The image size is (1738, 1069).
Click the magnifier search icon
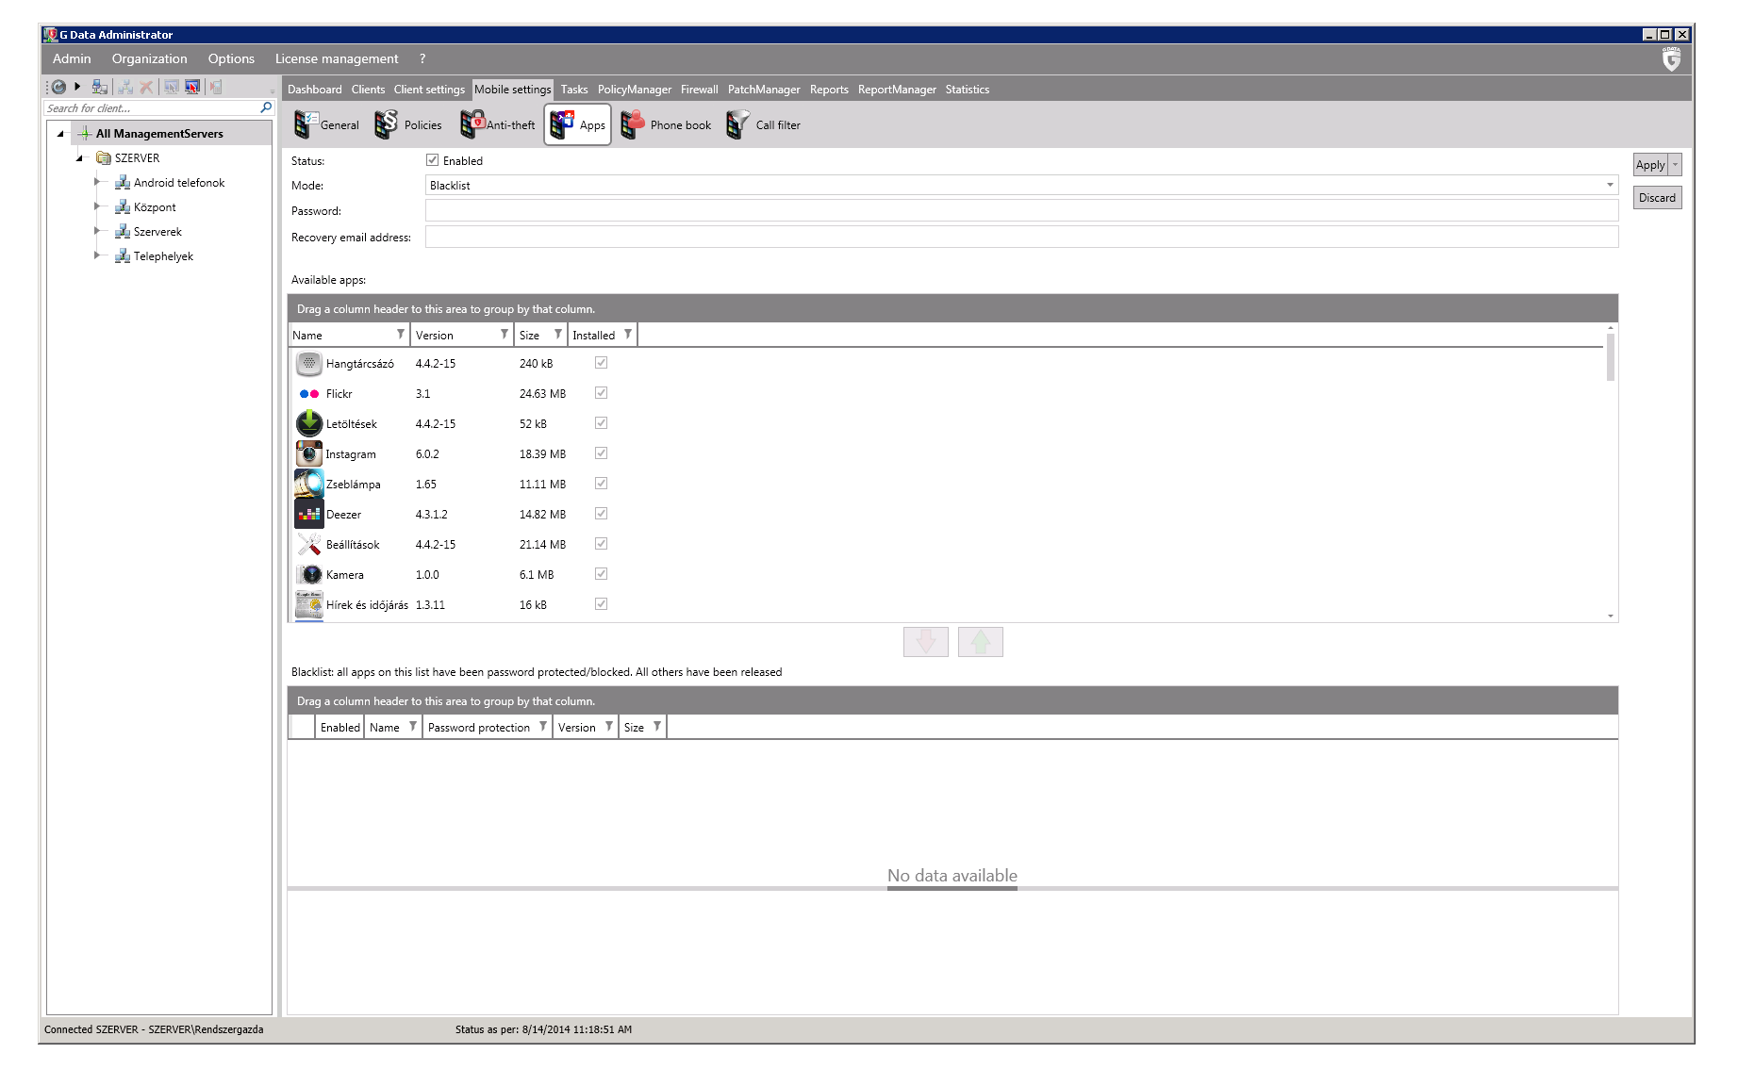coord(266,107)
